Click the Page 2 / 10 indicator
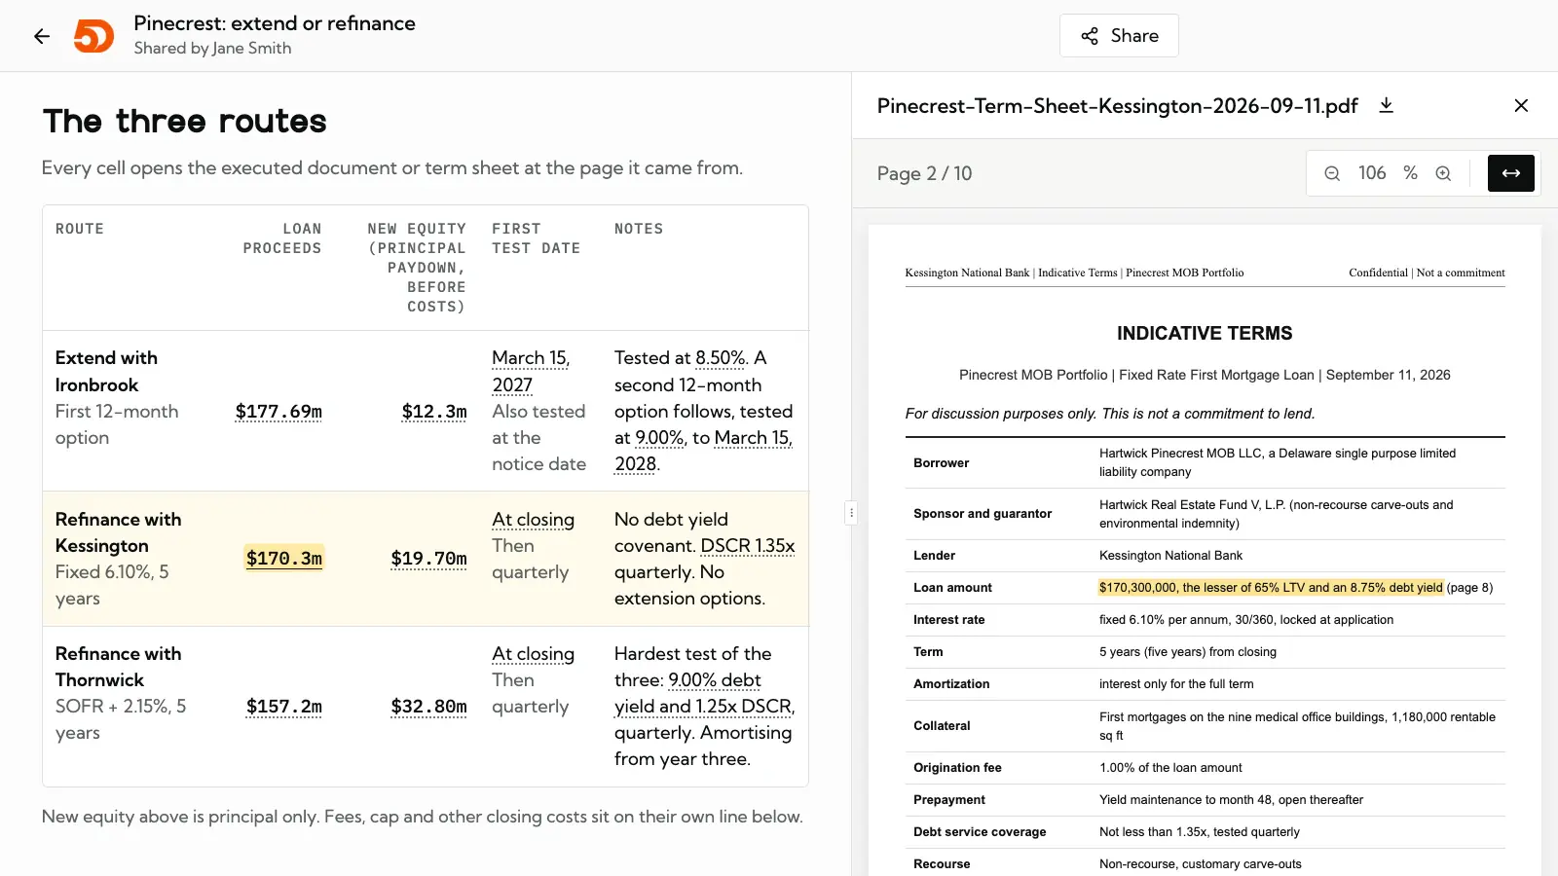The height and width of the screenshot is (876, 1558). pyautogui.click(x=924, y=173)
